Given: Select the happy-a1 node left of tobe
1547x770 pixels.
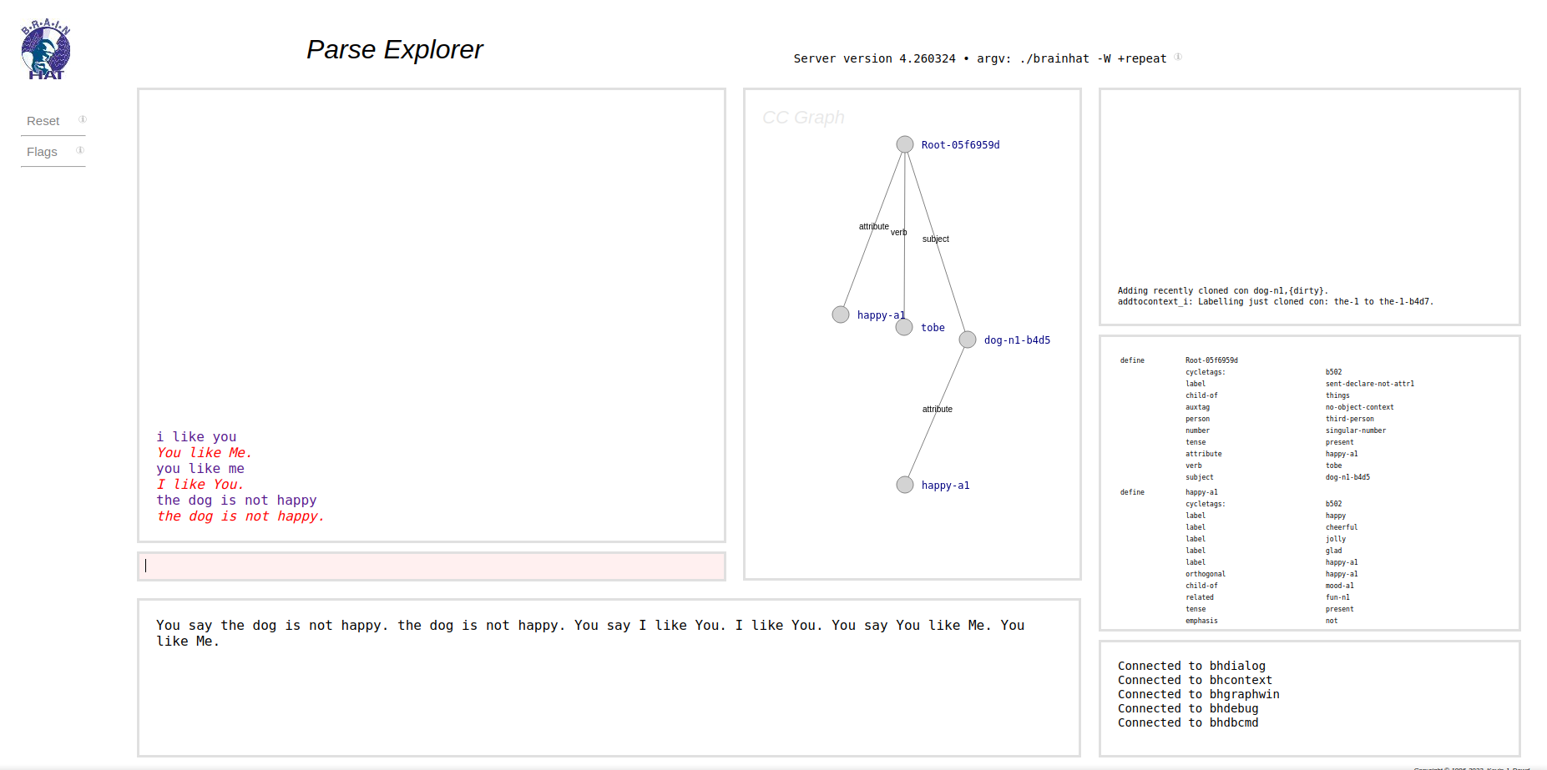Looking at the screenshot, I should coord(841,315).
